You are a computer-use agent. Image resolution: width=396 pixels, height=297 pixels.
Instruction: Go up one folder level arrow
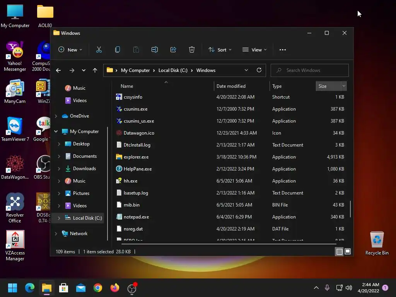95,70
